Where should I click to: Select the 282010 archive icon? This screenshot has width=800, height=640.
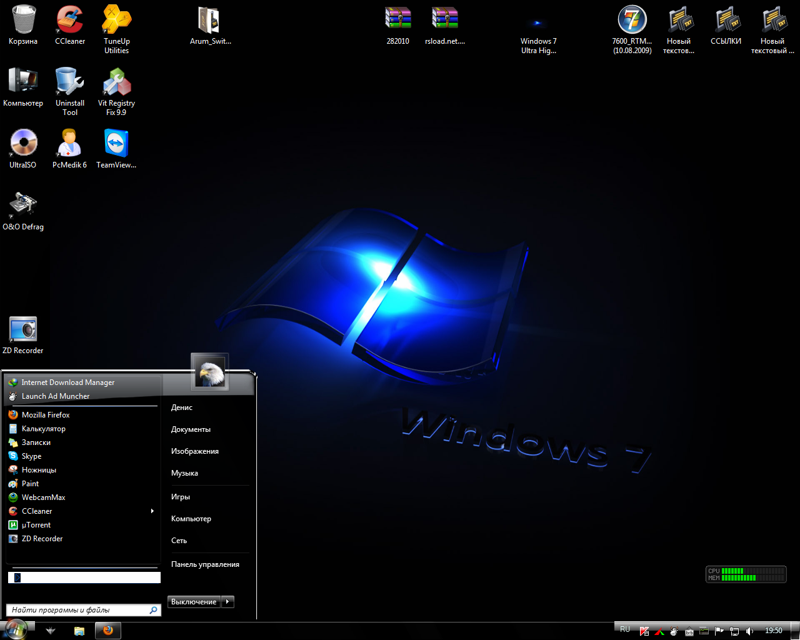coord(398,25)
